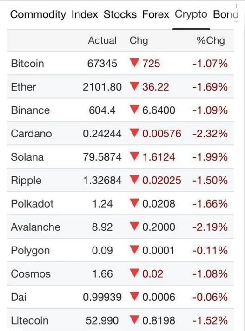
Task: Open the Avalanche quote link
Action: pos(35,227)
